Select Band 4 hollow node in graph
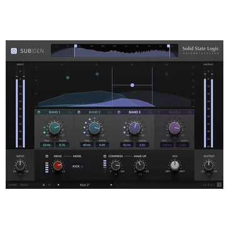This screenshot has height=229, width=229. (166, 74)
